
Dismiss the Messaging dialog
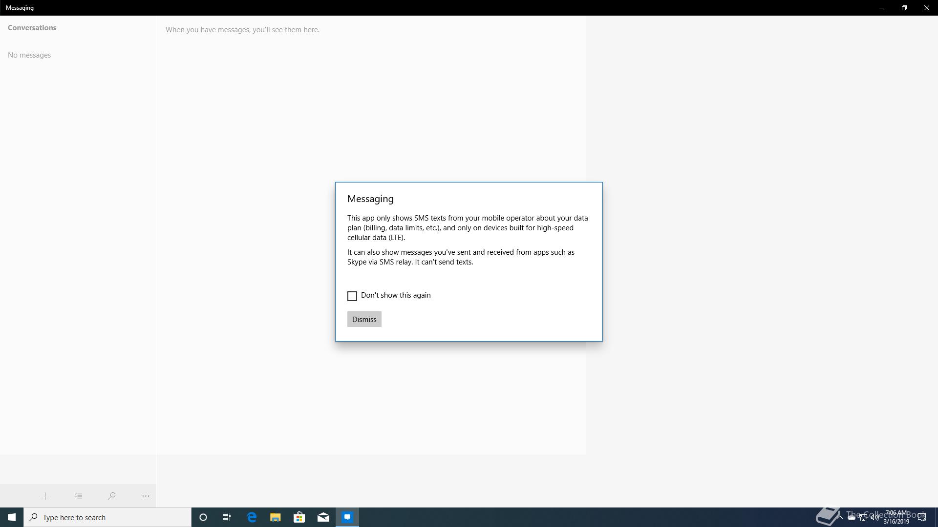364,319
